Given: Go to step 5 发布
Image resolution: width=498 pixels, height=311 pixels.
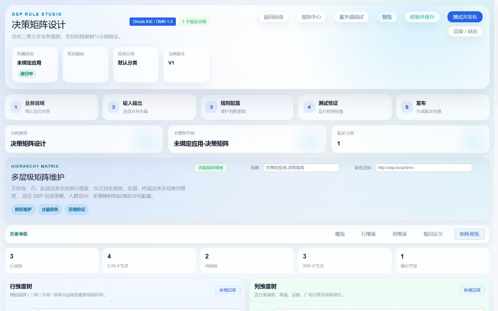Looking at the screenshot, I should pyautogui.click(x=443, y=107).
